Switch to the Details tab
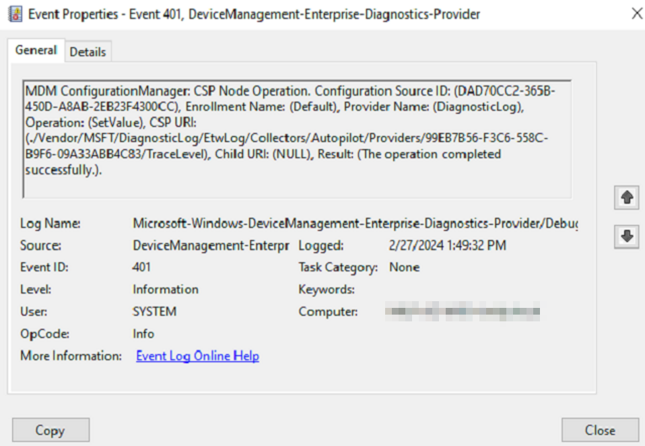The image size is (645, 446). [88, 52]
